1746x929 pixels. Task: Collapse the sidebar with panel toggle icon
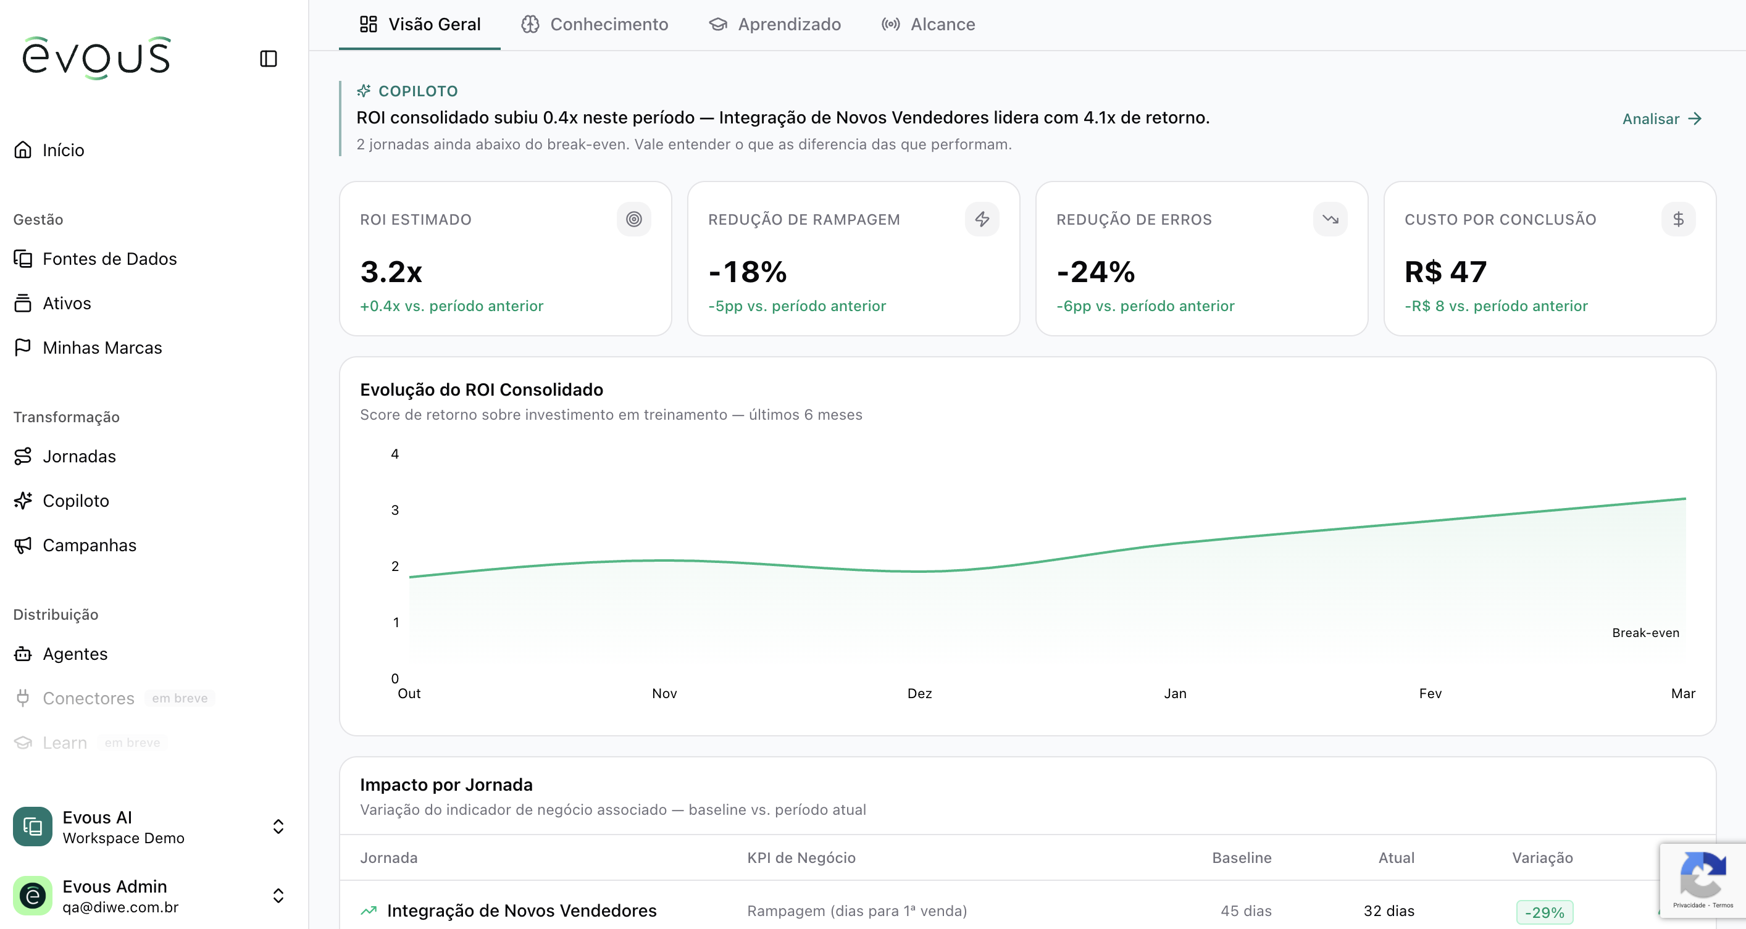269,59
